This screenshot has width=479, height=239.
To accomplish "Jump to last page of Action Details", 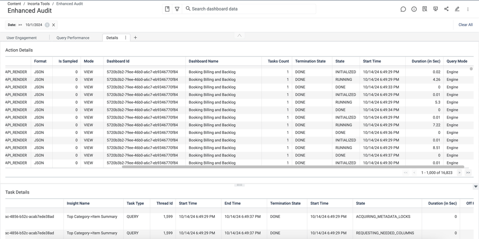I will pos(468,173).
